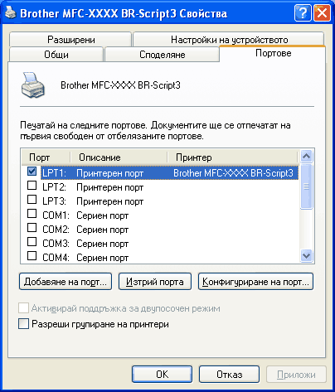Screen dimensions: 335x392
Task: Sort ports by the Описание column header
Action: (x=119, y=157)
